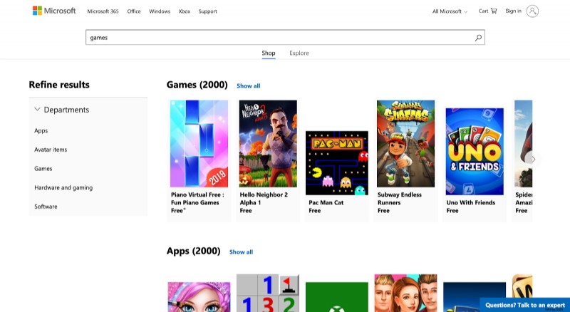The width and height of the screenshot is (570, 312).
Task: Show all Apps results
Action: click(x=241, y=252)
